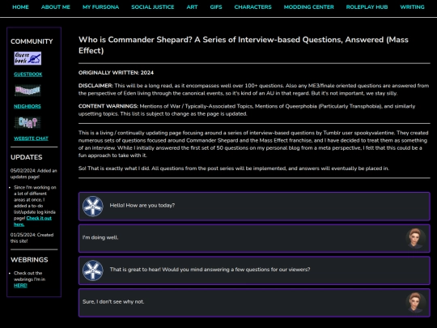Screen dimensions: 437x328
Task: Open the ABOUT ME page
Action: (56, 7)
